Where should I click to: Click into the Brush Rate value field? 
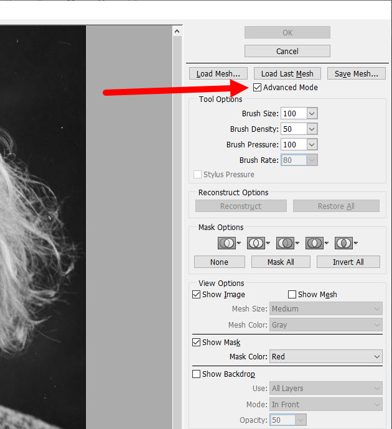point(294,160)
